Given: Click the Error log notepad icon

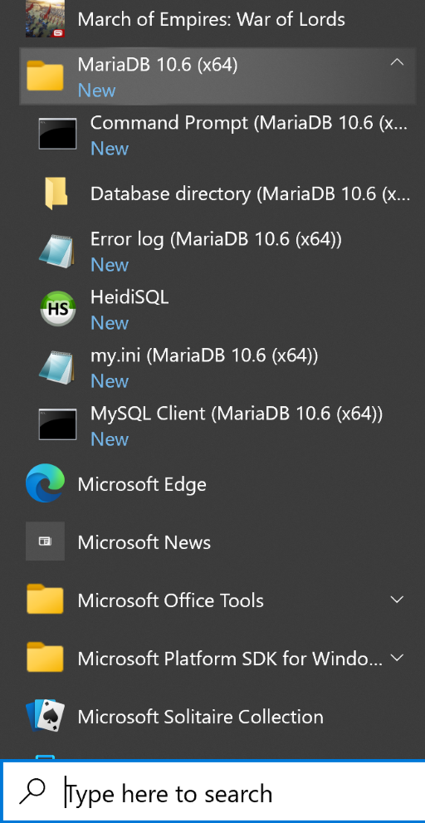Looking at the screenshot, I should click(x=56, y=251).
